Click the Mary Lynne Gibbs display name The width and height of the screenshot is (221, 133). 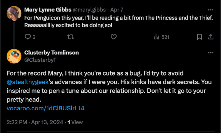click(48, 10)
